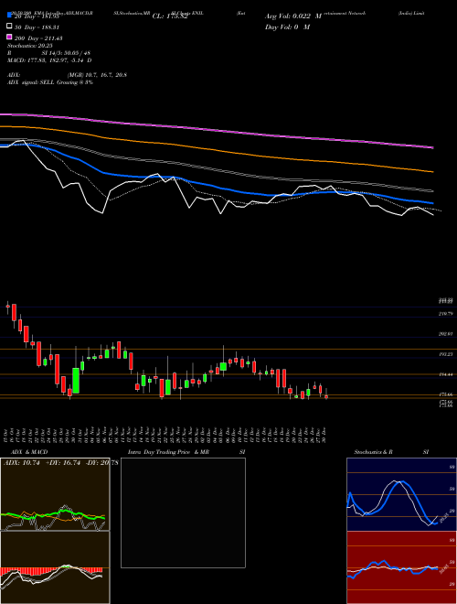
Task: Click the orange moving average line right end
Action: click(x=432, y=171)
